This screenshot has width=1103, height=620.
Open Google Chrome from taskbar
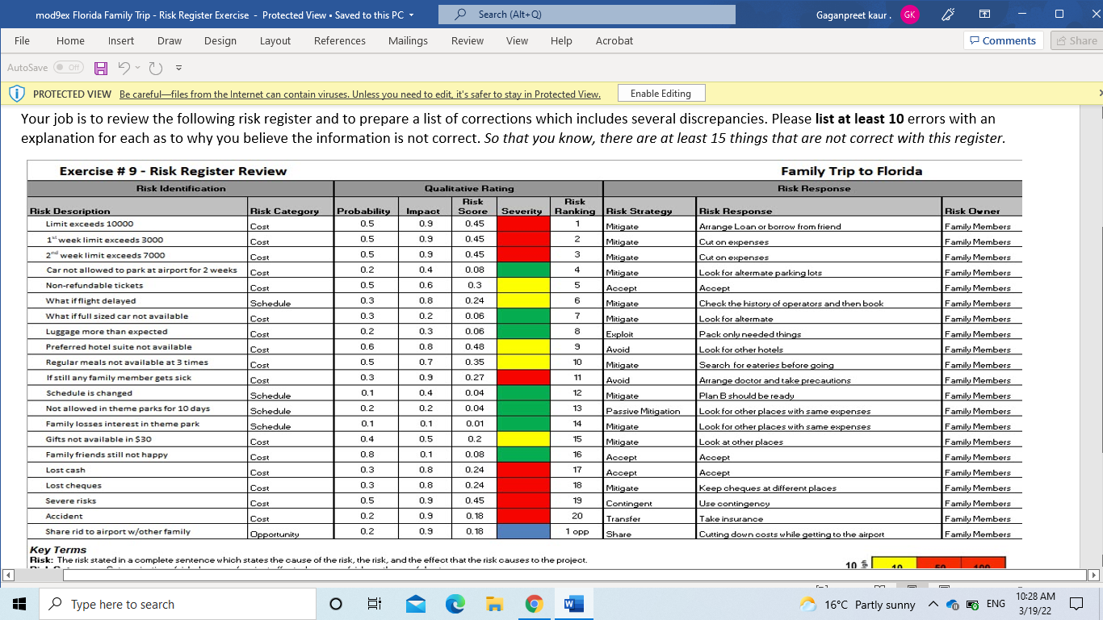[534, 604]
